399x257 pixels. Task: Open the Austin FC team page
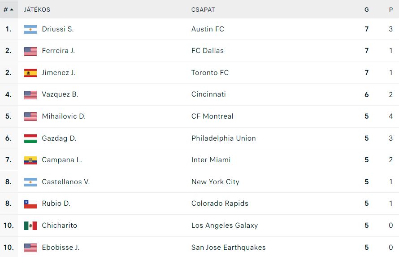[208, 29]
